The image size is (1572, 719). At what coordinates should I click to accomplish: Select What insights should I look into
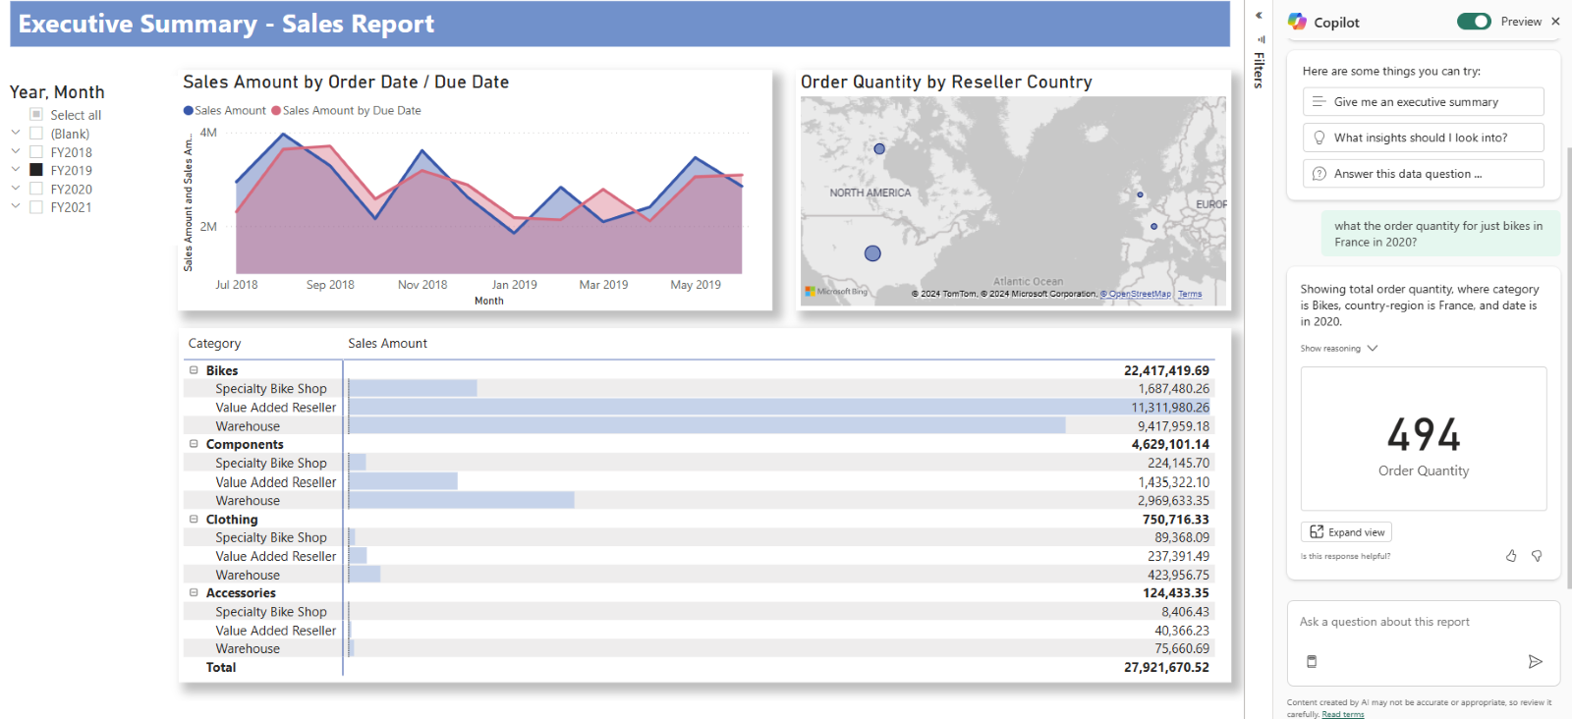(1423, 138)
